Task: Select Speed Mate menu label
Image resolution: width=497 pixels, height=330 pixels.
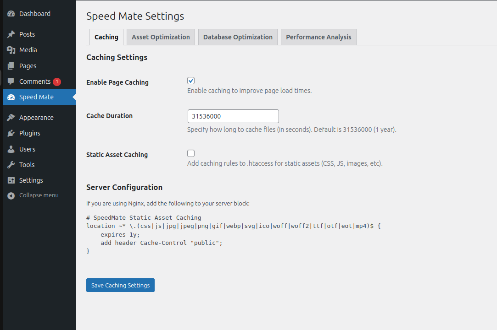Action: click(x=36, y=97)
